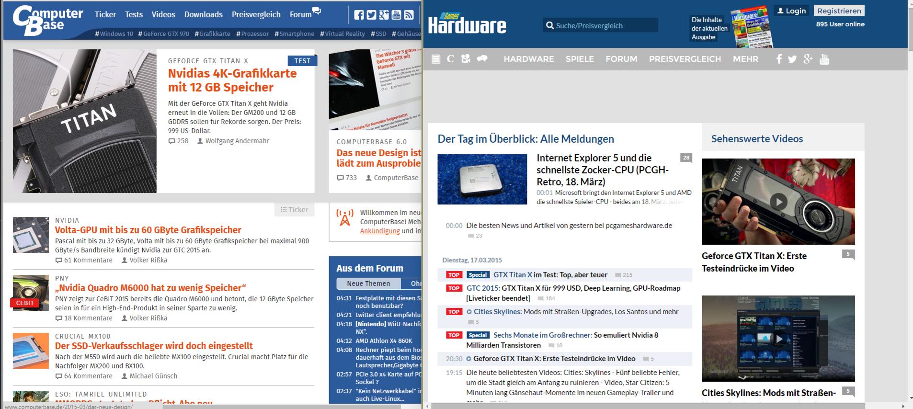Click the #Grafikkarte hashtag link
This screenshot has height=409, width=913.
(x=212, y=34)
